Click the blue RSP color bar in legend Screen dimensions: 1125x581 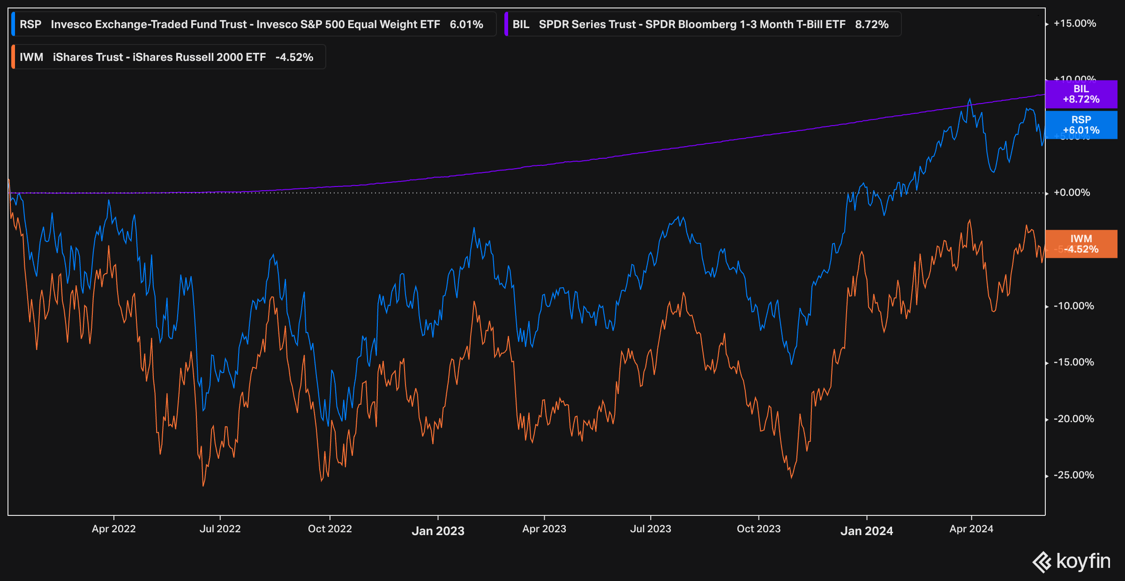pyautogui.click(x=13, y=24)
